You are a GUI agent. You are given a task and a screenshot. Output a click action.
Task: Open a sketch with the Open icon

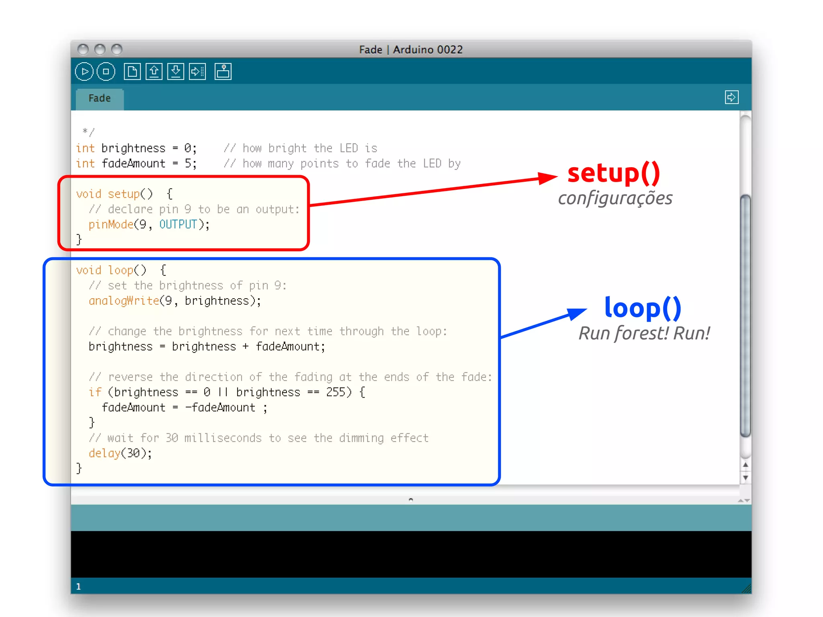(x=154, y=72)
